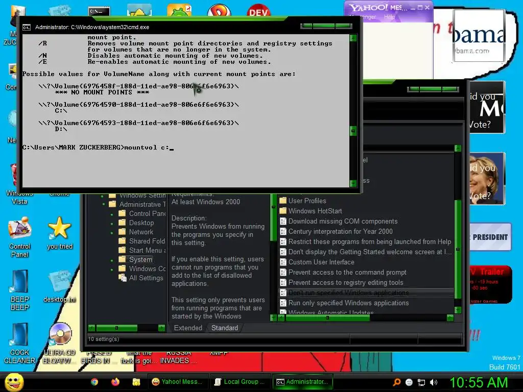The width and height of the screenshot is (523, 392).
Task: Select 'Restrict these programs from being launched from Help'
Action: (370, 241)
